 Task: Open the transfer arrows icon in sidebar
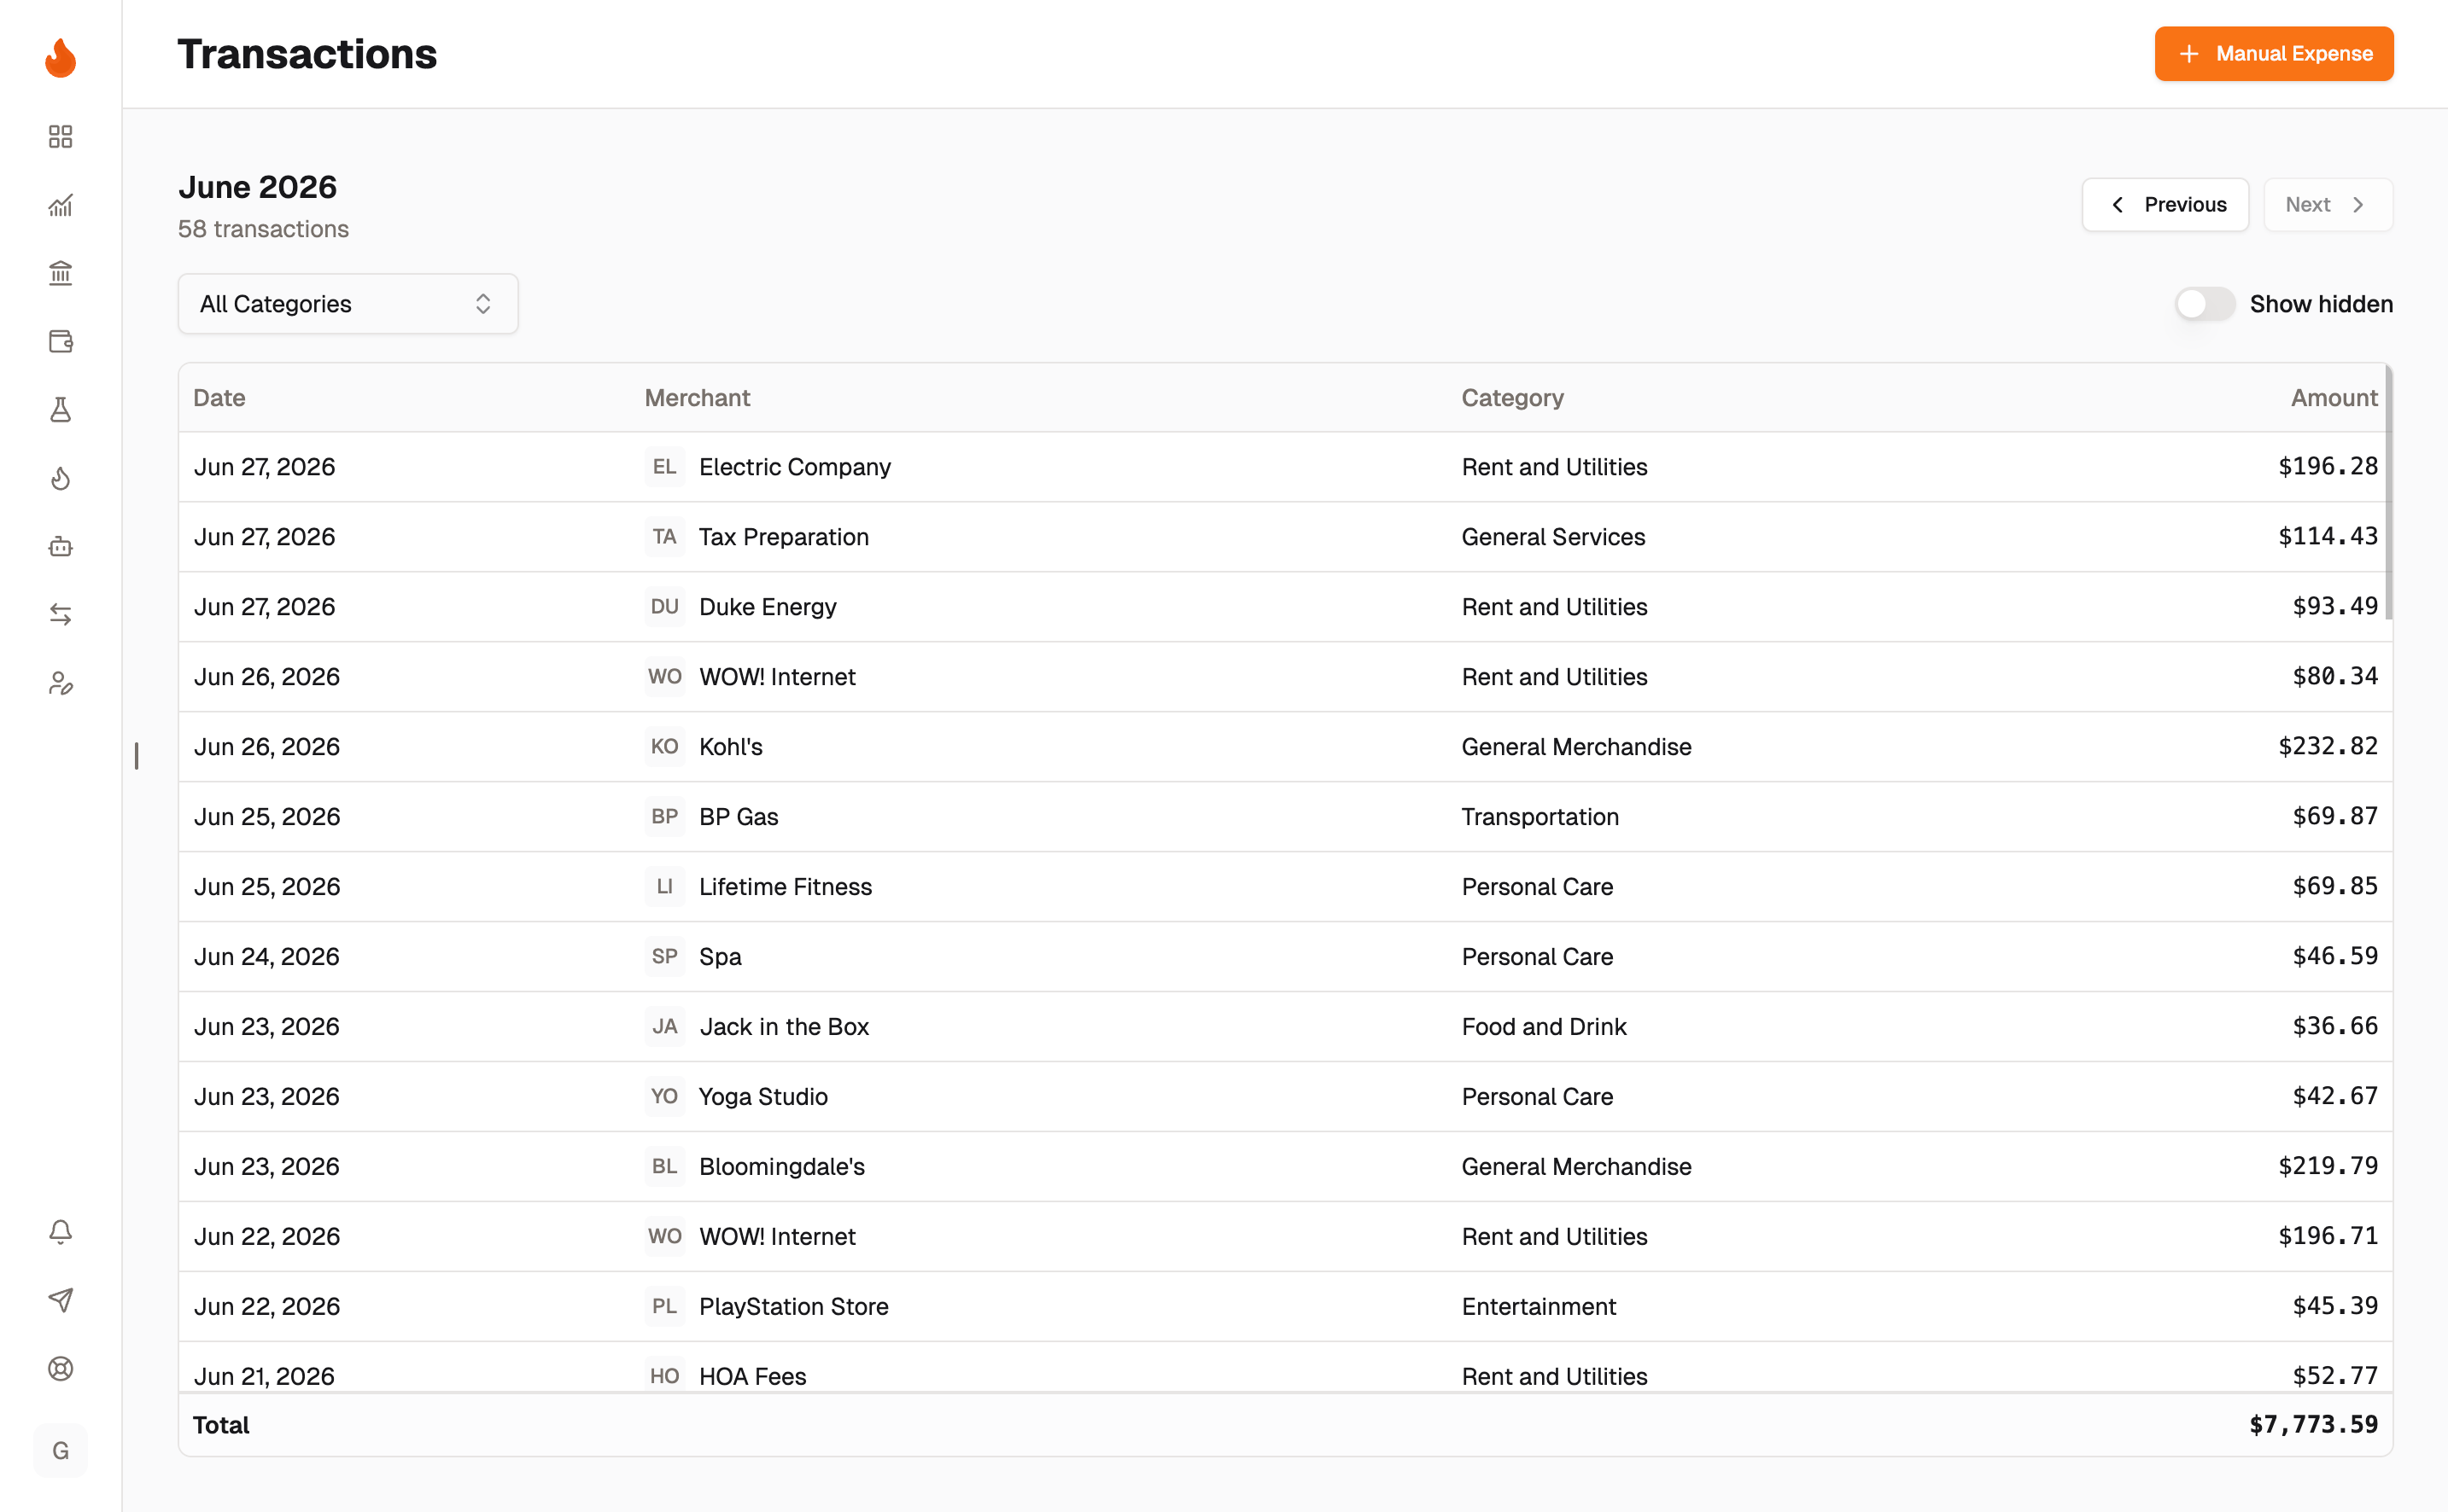(60, 614)
